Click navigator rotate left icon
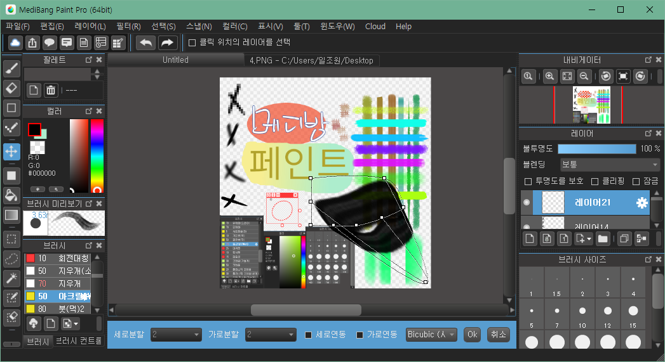Screen dimensions: 665x362 pyautogui.click(x=606, y=76)
